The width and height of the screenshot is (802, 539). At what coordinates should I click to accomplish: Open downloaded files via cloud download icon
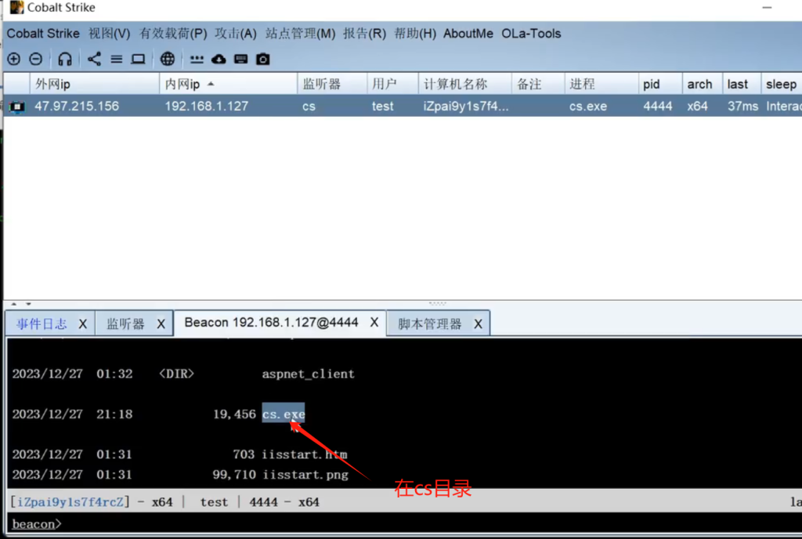219,60
